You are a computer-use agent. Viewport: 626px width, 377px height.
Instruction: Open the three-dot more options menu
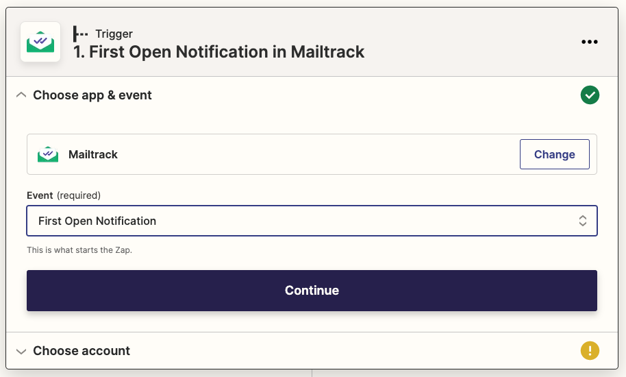[589, 42]
